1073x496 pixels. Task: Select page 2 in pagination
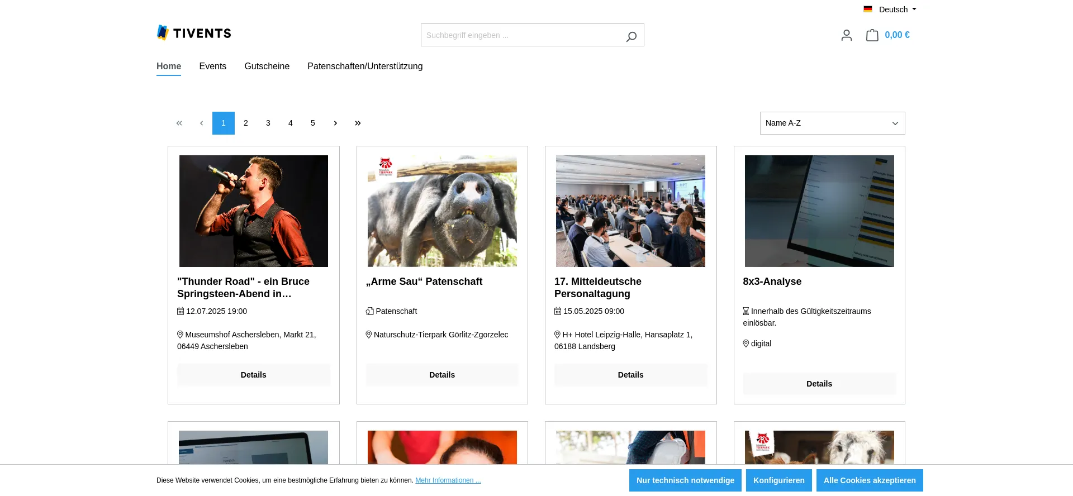[246, 123]
